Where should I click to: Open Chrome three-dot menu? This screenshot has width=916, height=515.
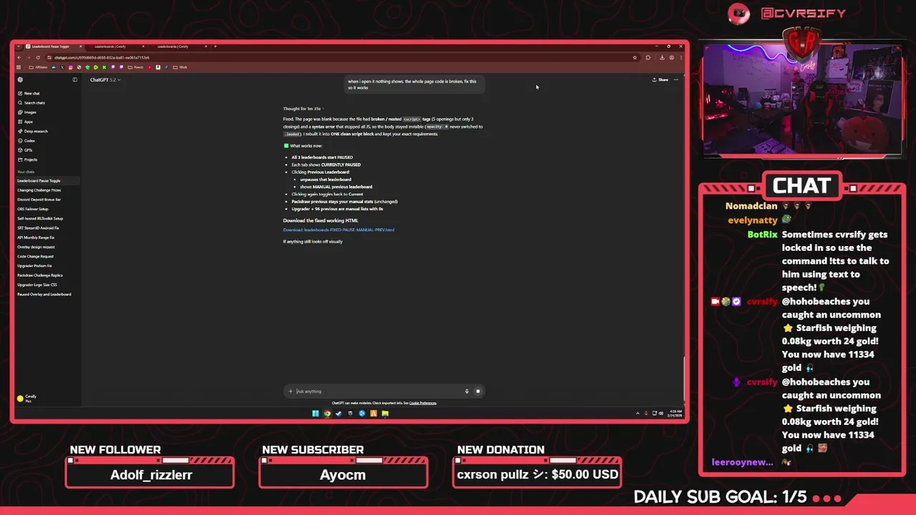tap(681, 57)
